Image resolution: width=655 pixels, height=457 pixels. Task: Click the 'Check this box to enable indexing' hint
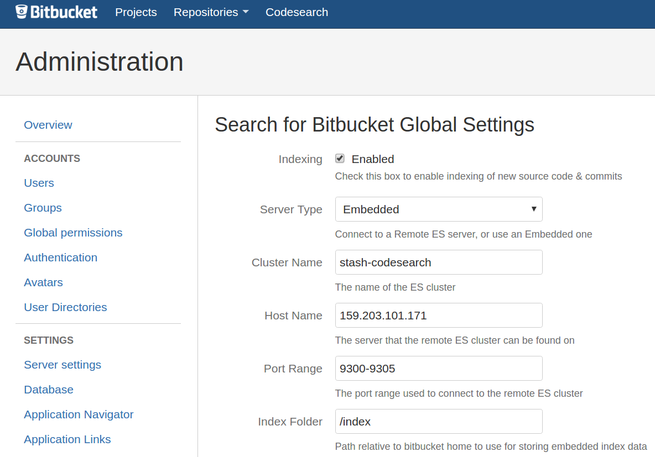click(x=479, y=176)
